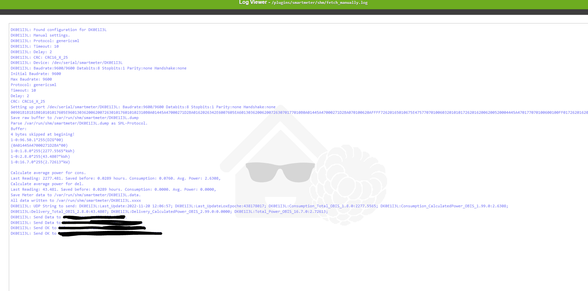Click the "1-0:2.8.0*255(43.4807*kWh)" reading
The image size is (588, 291).
pyautogui.click(x=40, y=156)
